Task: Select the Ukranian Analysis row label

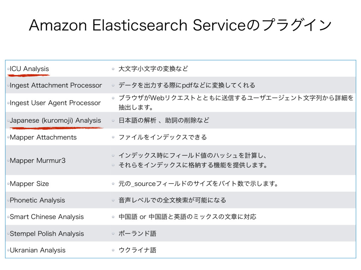Action: point(37,250)
